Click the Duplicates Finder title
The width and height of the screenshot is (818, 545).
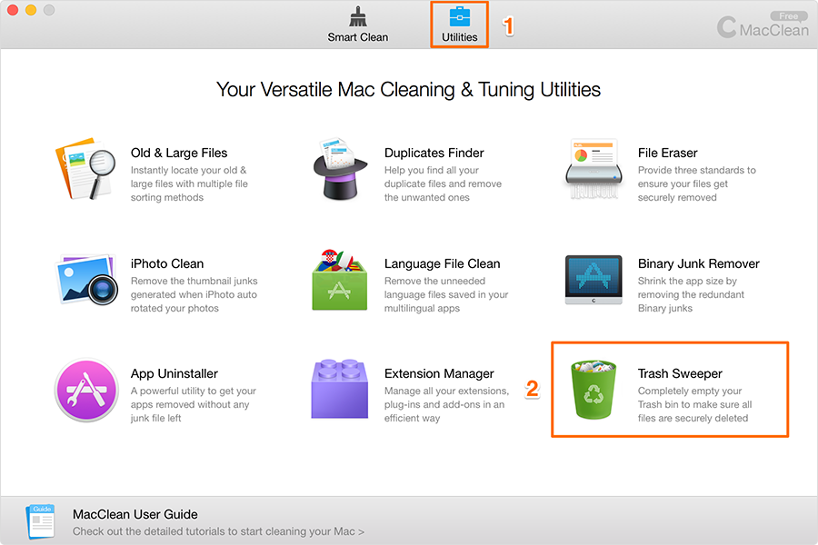tap(434, 153)
